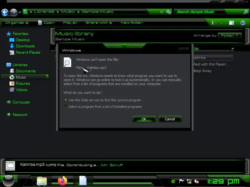Select Sample Music breadcrumb segment

(x=97, y=12)
